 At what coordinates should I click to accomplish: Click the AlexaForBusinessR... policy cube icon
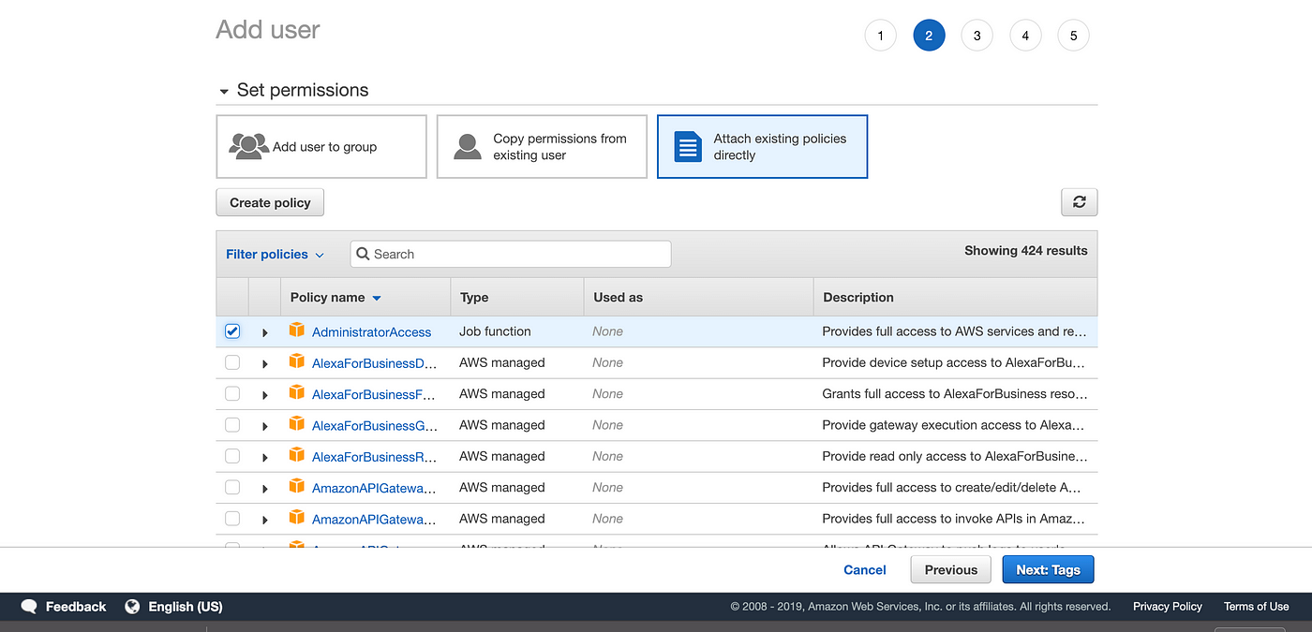coord(297,455)
